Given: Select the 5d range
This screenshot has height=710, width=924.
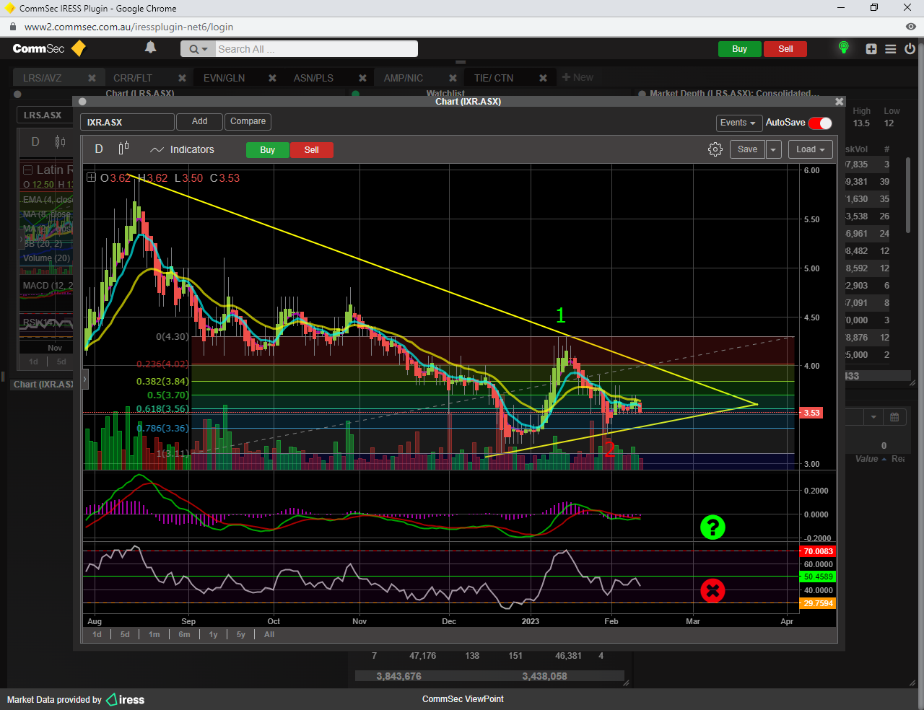Looking at the screenshot, I should (125, 635).
